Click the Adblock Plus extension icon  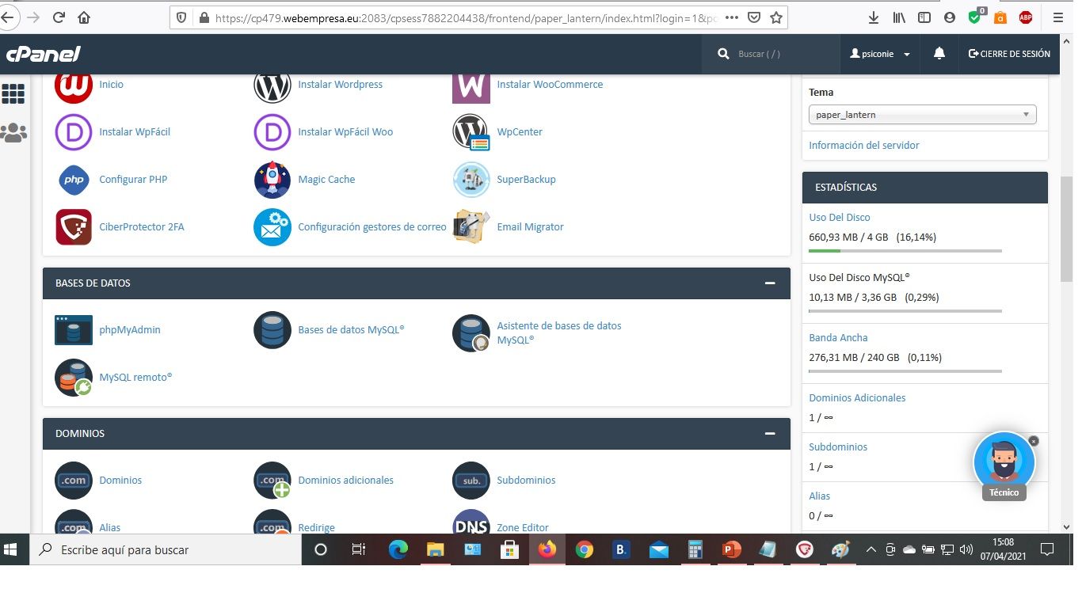[x=1026, y=17]
